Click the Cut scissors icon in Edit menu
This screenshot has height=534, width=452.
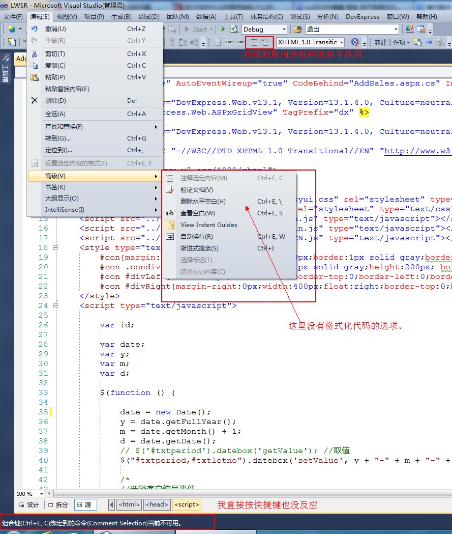click(34, 54)
